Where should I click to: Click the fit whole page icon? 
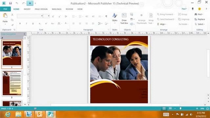coord(208,108)
